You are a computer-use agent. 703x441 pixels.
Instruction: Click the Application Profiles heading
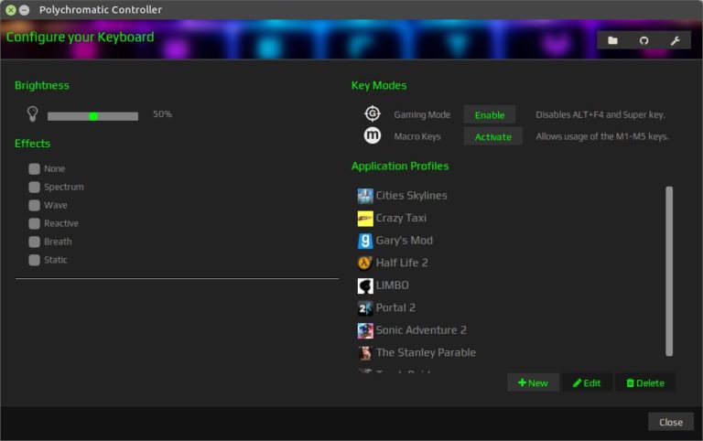400,167
